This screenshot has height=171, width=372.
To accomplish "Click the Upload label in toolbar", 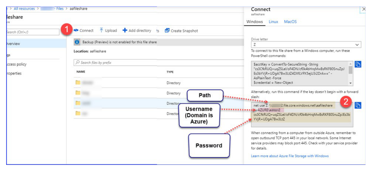I will coord(111,31).
